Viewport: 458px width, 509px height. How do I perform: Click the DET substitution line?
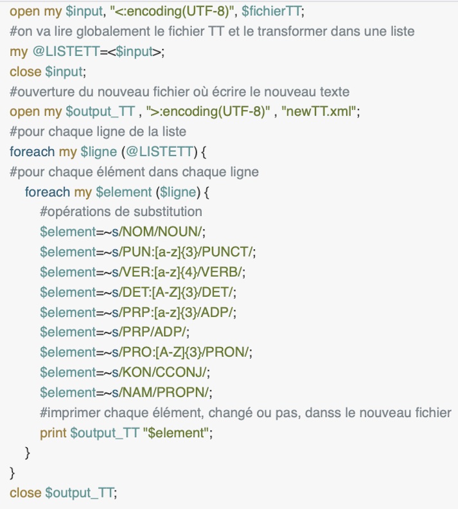pyautogui.click(x=138, y=292)
